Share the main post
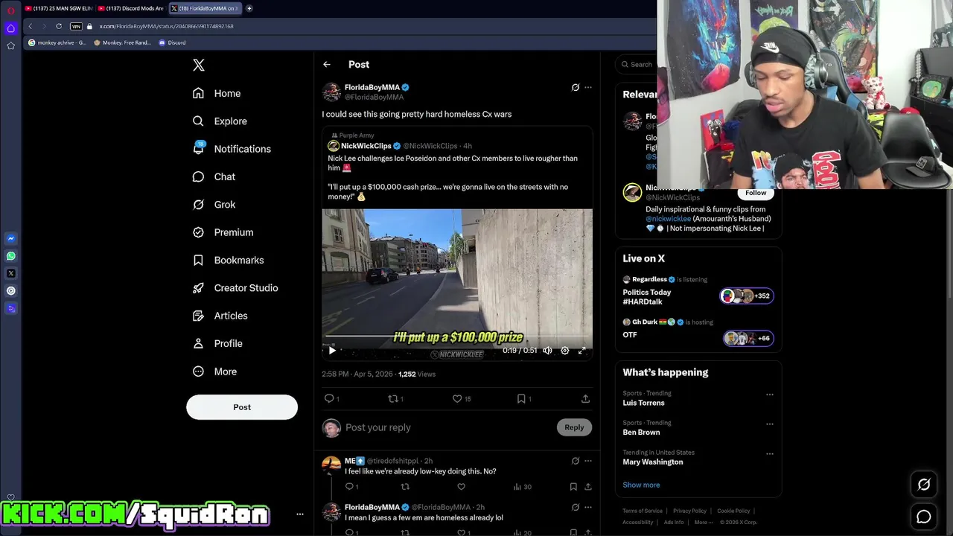Viewport: 953px width, 536px height. [x=585, y=399]
